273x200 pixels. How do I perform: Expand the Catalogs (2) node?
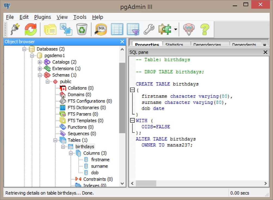tap(40, 62)
